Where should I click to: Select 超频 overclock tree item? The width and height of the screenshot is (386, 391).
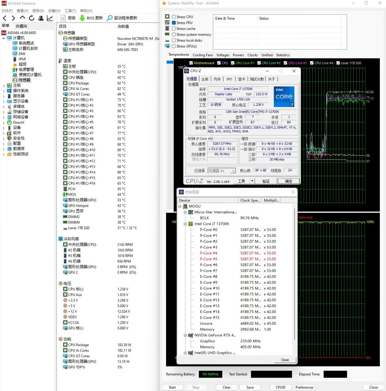point(23,64)
